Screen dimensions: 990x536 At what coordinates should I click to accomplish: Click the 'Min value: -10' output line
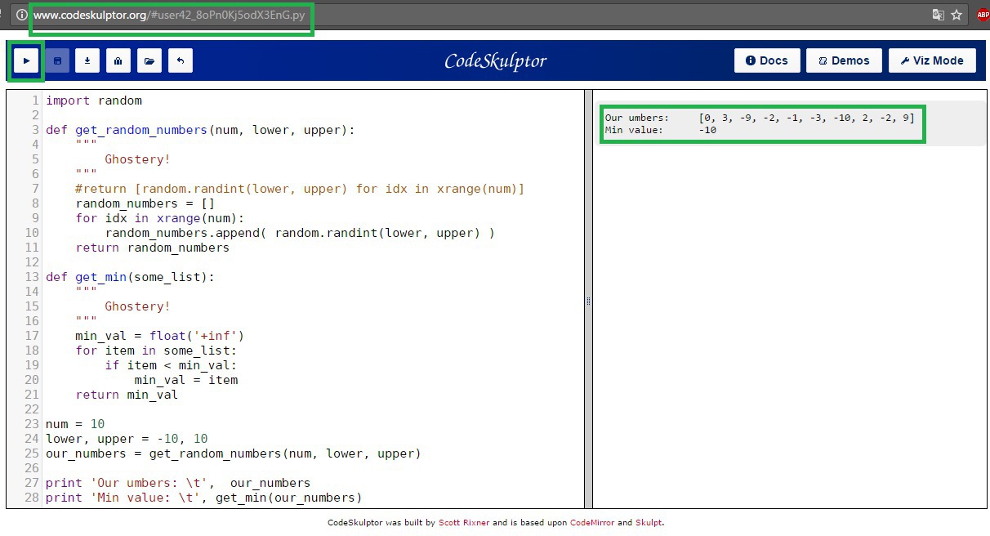click(x=661, y=130)
